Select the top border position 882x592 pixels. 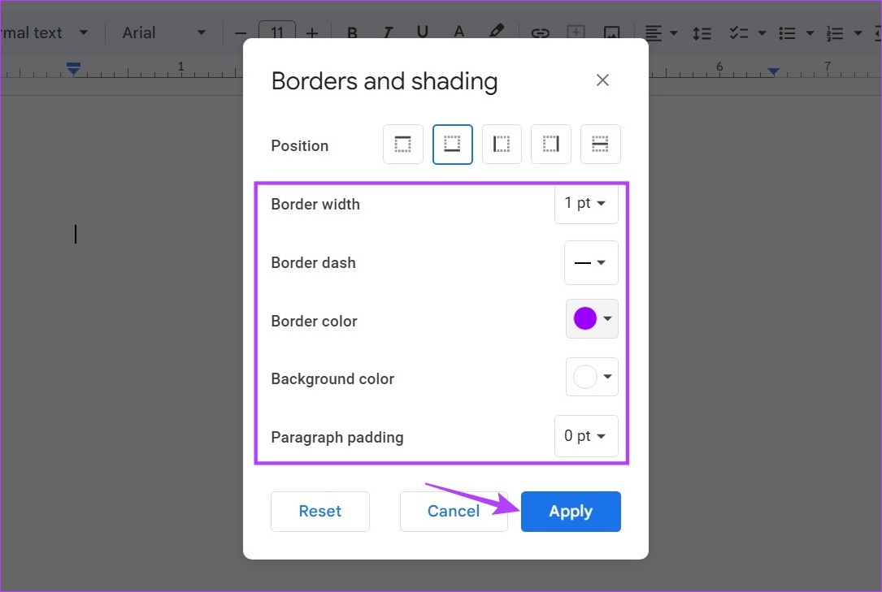pos(402,145)
